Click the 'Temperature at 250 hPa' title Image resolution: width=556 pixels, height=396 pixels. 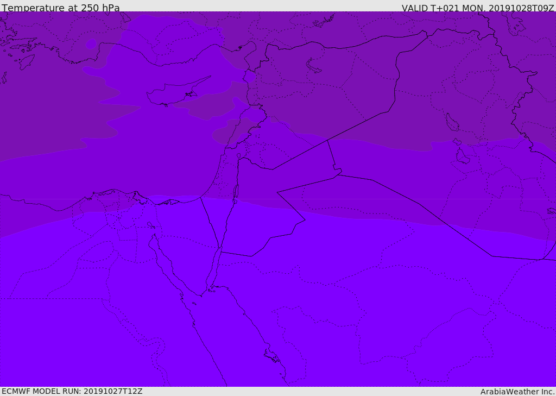61,8
